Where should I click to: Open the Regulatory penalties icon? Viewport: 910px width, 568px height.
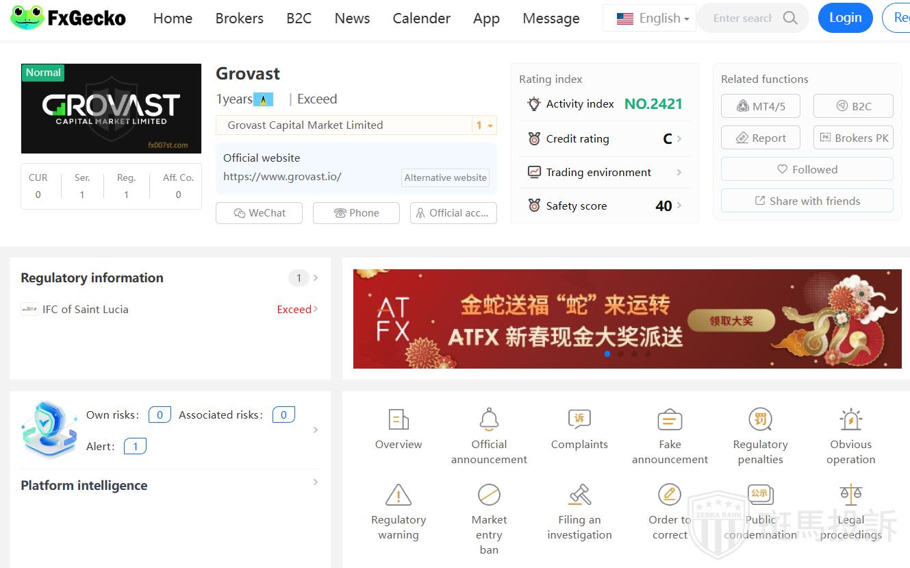(x=760, y=419)
